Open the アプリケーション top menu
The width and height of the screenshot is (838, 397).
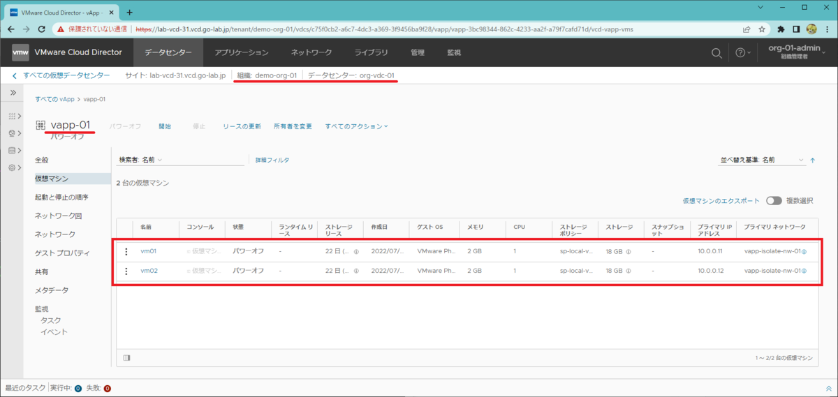[242, 52]
